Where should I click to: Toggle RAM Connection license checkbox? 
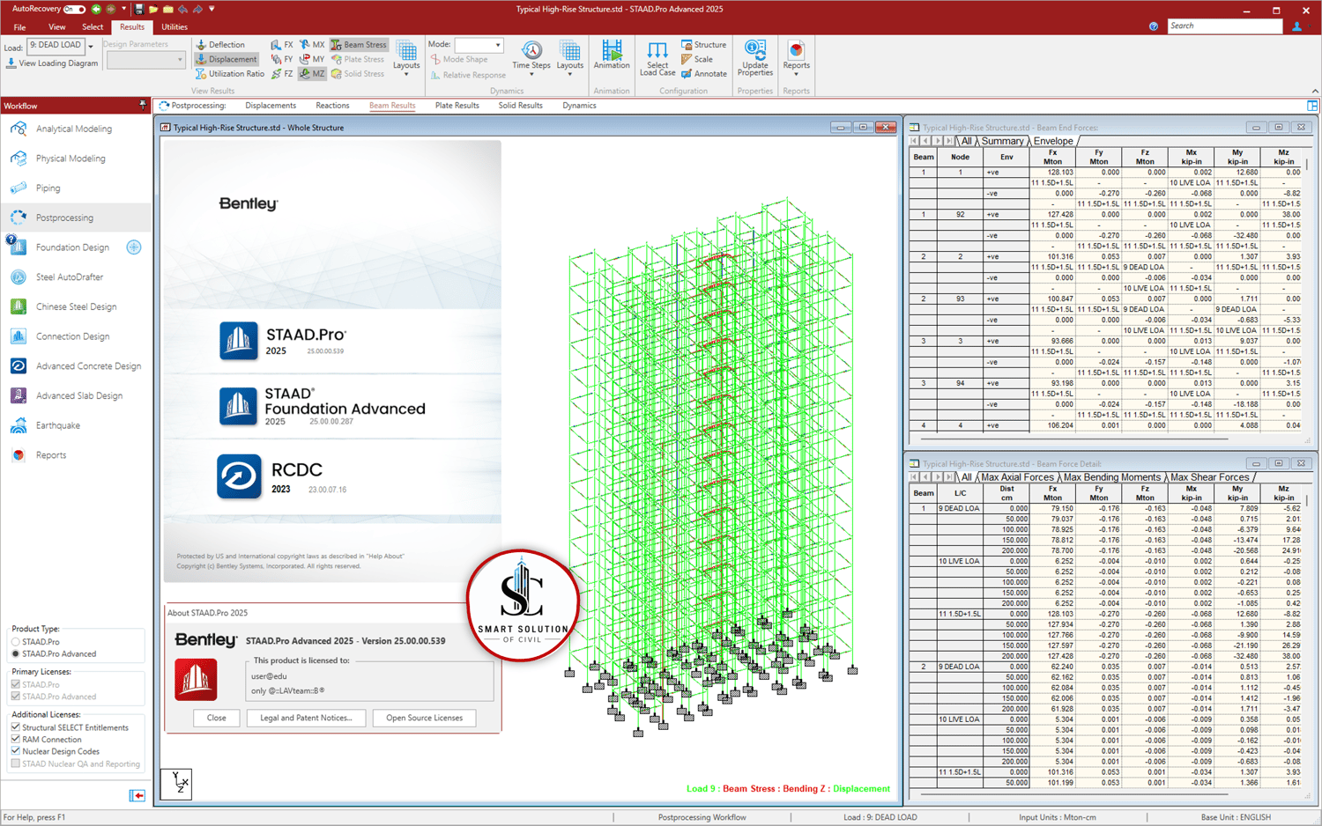[16, 740]
